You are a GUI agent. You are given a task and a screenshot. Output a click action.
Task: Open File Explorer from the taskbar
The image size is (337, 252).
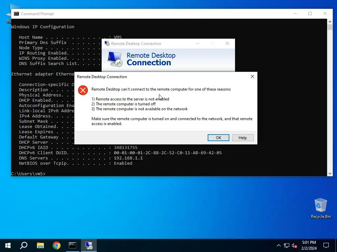(40, 245)
